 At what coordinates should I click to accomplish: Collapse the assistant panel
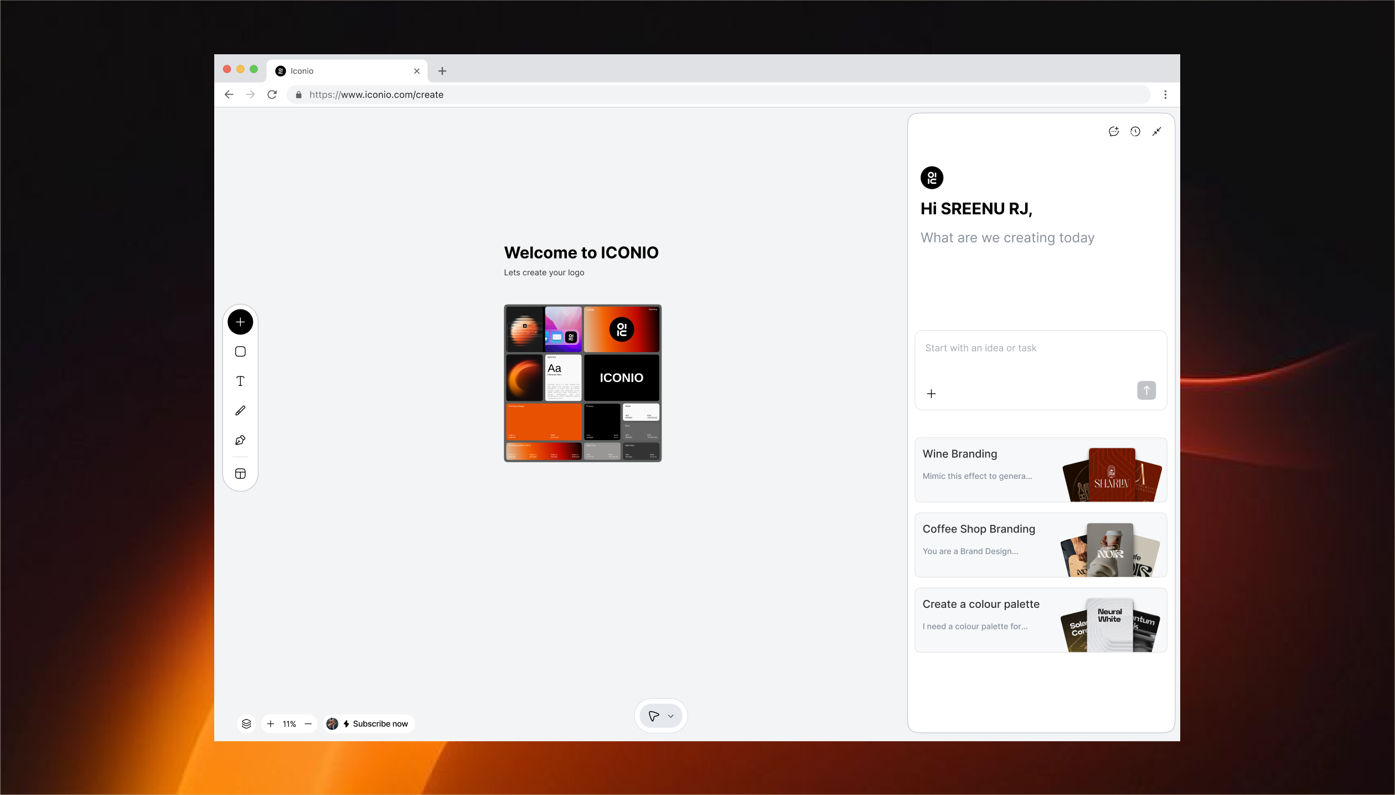1157,131
